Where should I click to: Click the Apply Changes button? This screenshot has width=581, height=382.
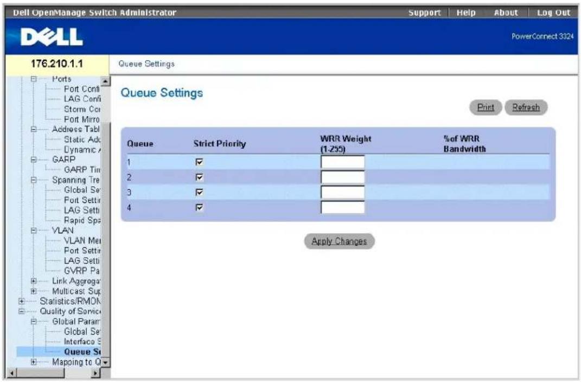[339, 241]
